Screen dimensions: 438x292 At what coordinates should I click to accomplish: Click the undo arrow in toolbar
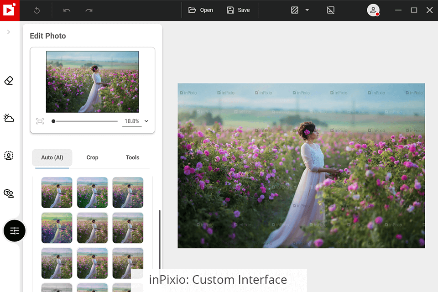(x=67, y=10)
